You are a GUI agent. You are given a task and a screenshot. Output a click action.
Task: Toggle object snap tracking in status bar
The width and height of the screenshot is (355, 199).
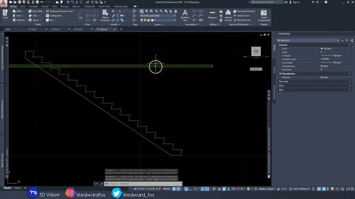coord(202,189)
